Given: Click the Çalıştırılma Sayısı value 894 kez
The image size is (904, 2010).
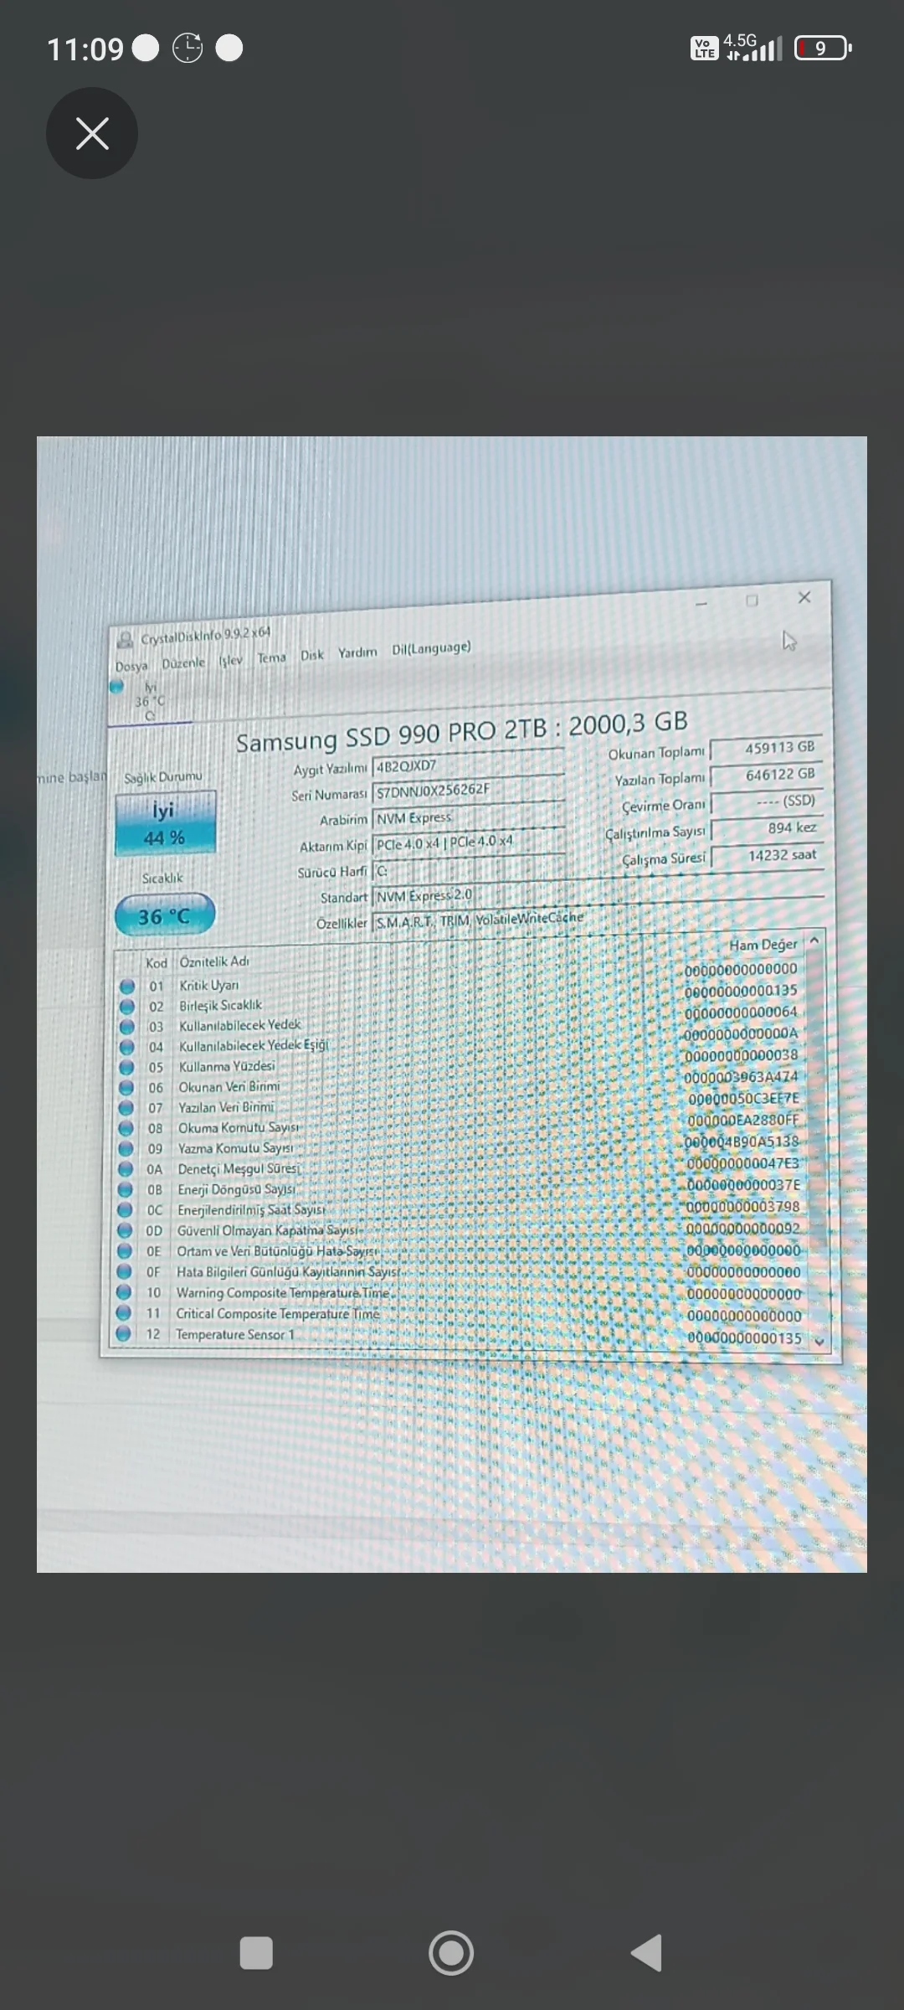Looking at the screenshot, I should 767,828.
